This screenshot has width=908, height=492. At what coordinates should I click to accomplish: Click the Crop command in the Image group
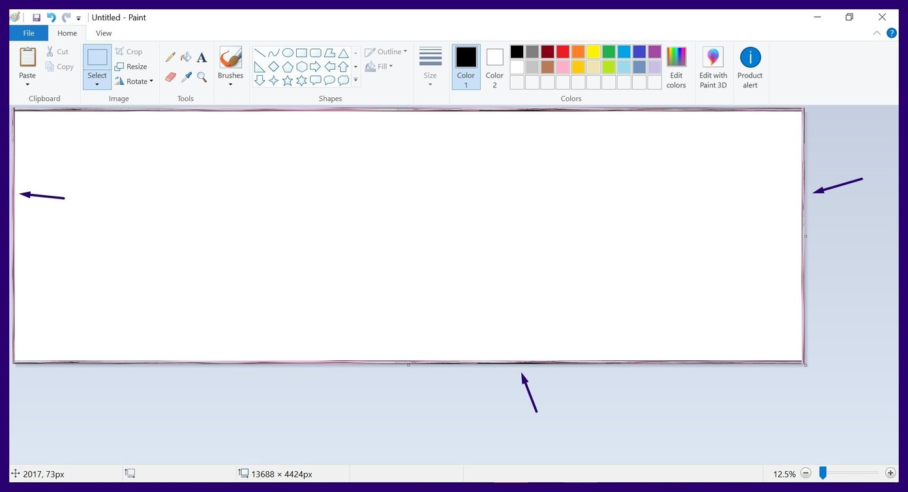coord(130,51)
